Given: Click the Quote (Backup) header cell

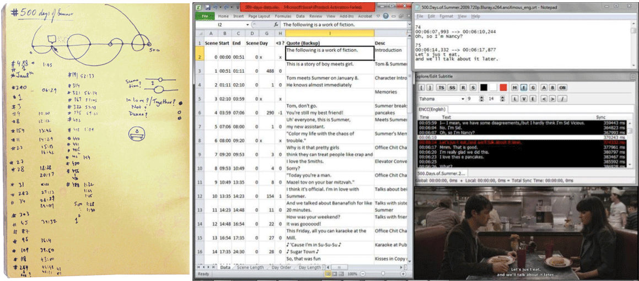Looking at the screenshot, I should click(x=329, y=43).
